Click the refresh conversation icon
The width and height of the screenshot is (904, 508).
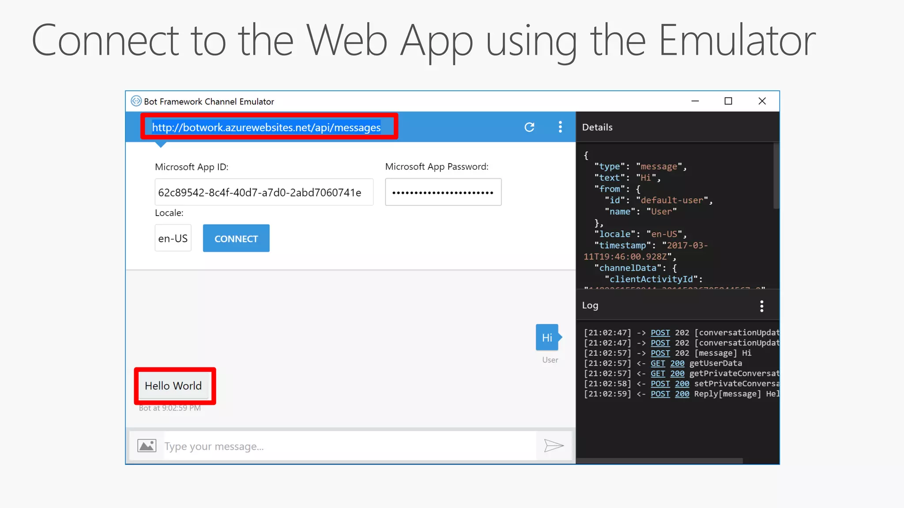pos(529,127)
